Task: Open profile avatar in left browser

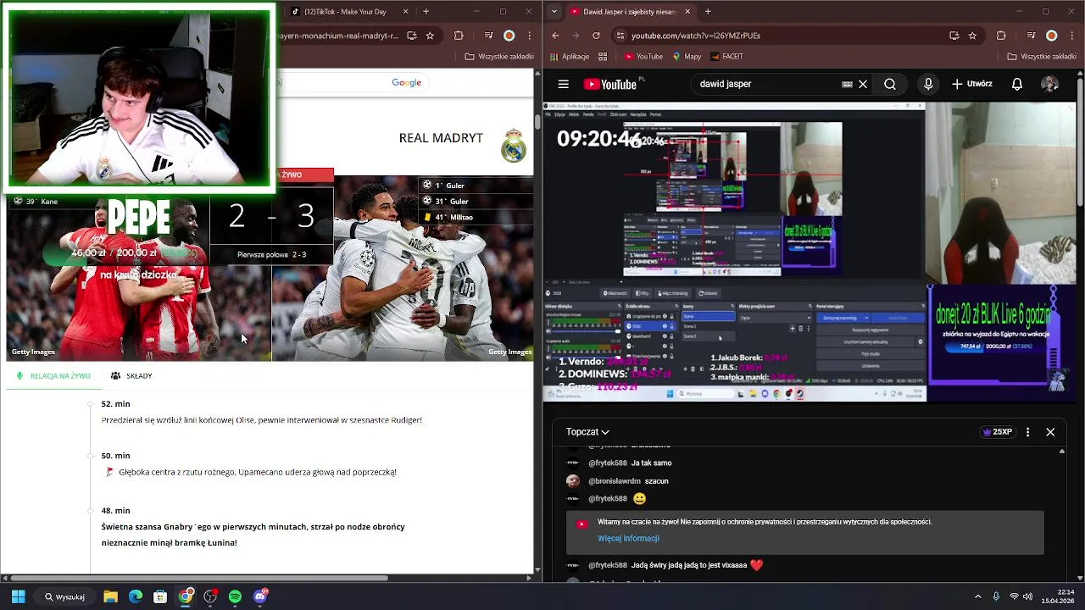Action: click(509, 36)
